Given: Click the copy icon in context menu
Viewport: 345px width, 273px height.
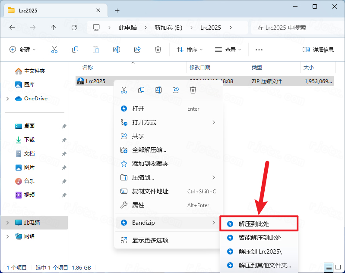Looking at the screenshot, I should pos(141,90).
